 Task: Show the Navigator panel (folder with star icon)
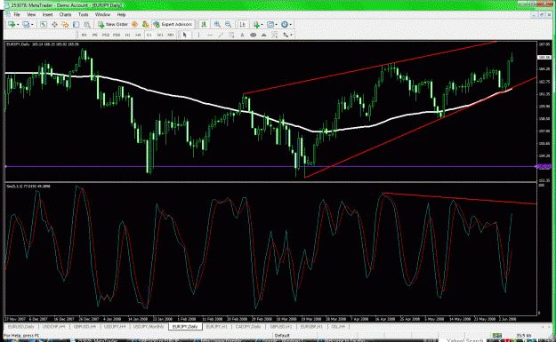point(65,25)
